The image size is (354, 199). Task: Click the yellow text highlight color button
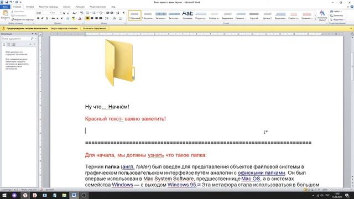74,18
